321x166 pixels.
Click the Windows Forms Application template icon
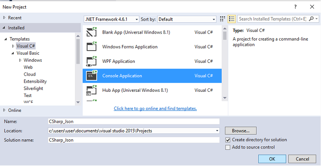coord(91,47)
